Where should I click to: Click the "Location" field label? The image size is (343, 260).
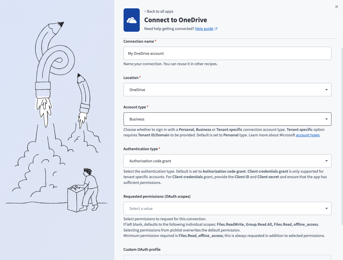click(131, 78)
